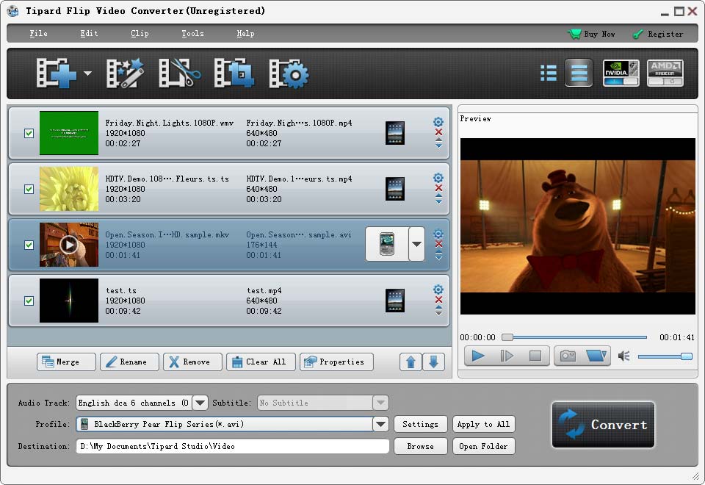Open the Audio Track dropdown
The width and height of the screenshot is (705, 485).
click(x=199, y=403)
